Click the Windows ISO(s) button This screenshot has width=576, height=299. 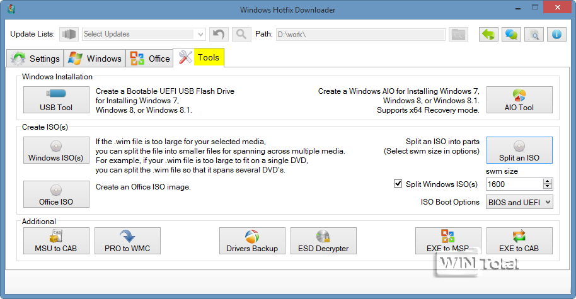click(56, 150)
